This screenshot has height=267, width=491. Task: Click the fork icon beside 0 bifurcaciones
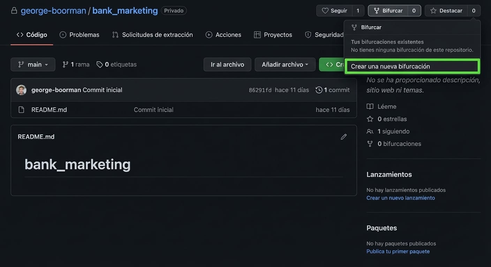[x=370, y=144]
